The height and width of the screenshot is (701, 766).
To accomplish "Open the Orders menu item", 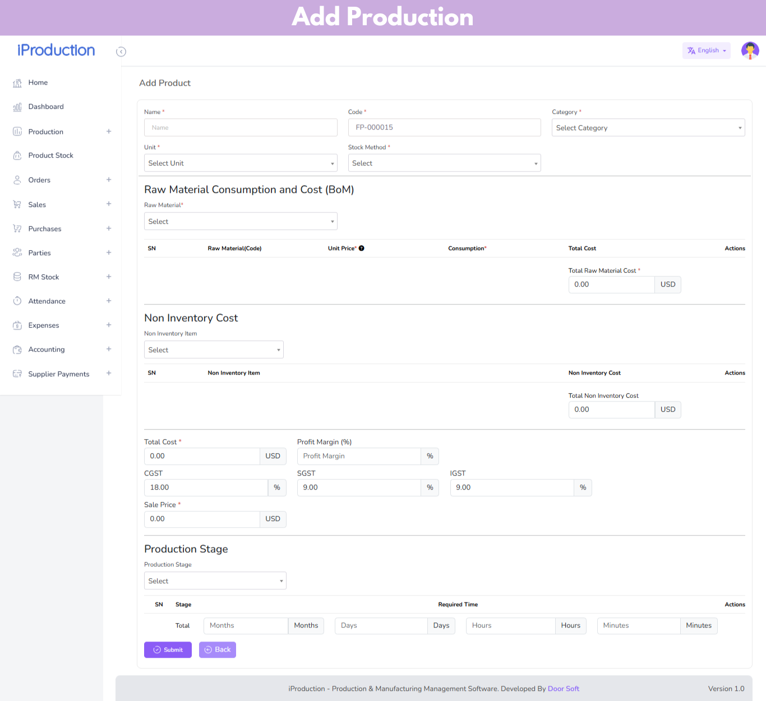I will (x=39, y=180).
